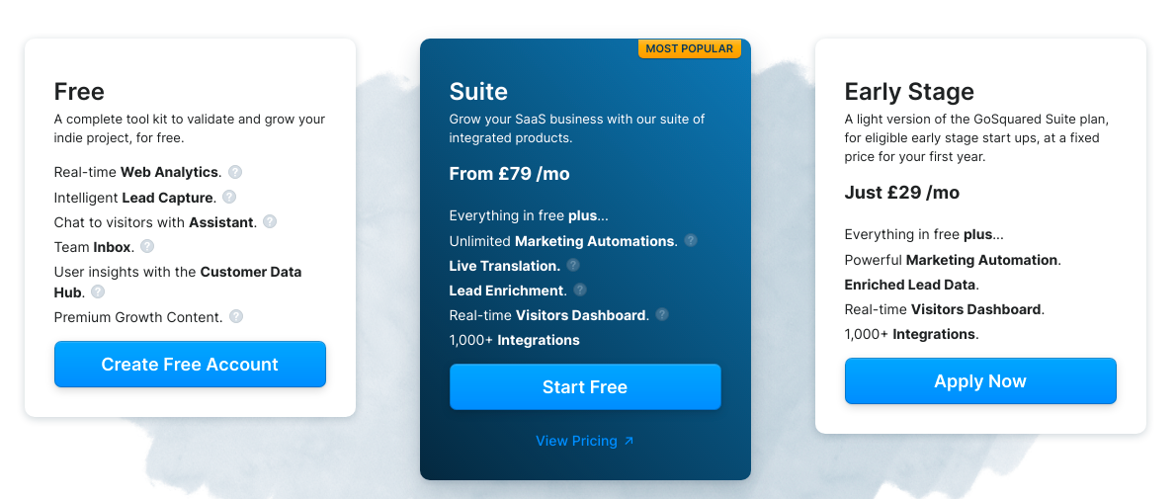Select the Early Stage plan heading

(x=909, y=92)
